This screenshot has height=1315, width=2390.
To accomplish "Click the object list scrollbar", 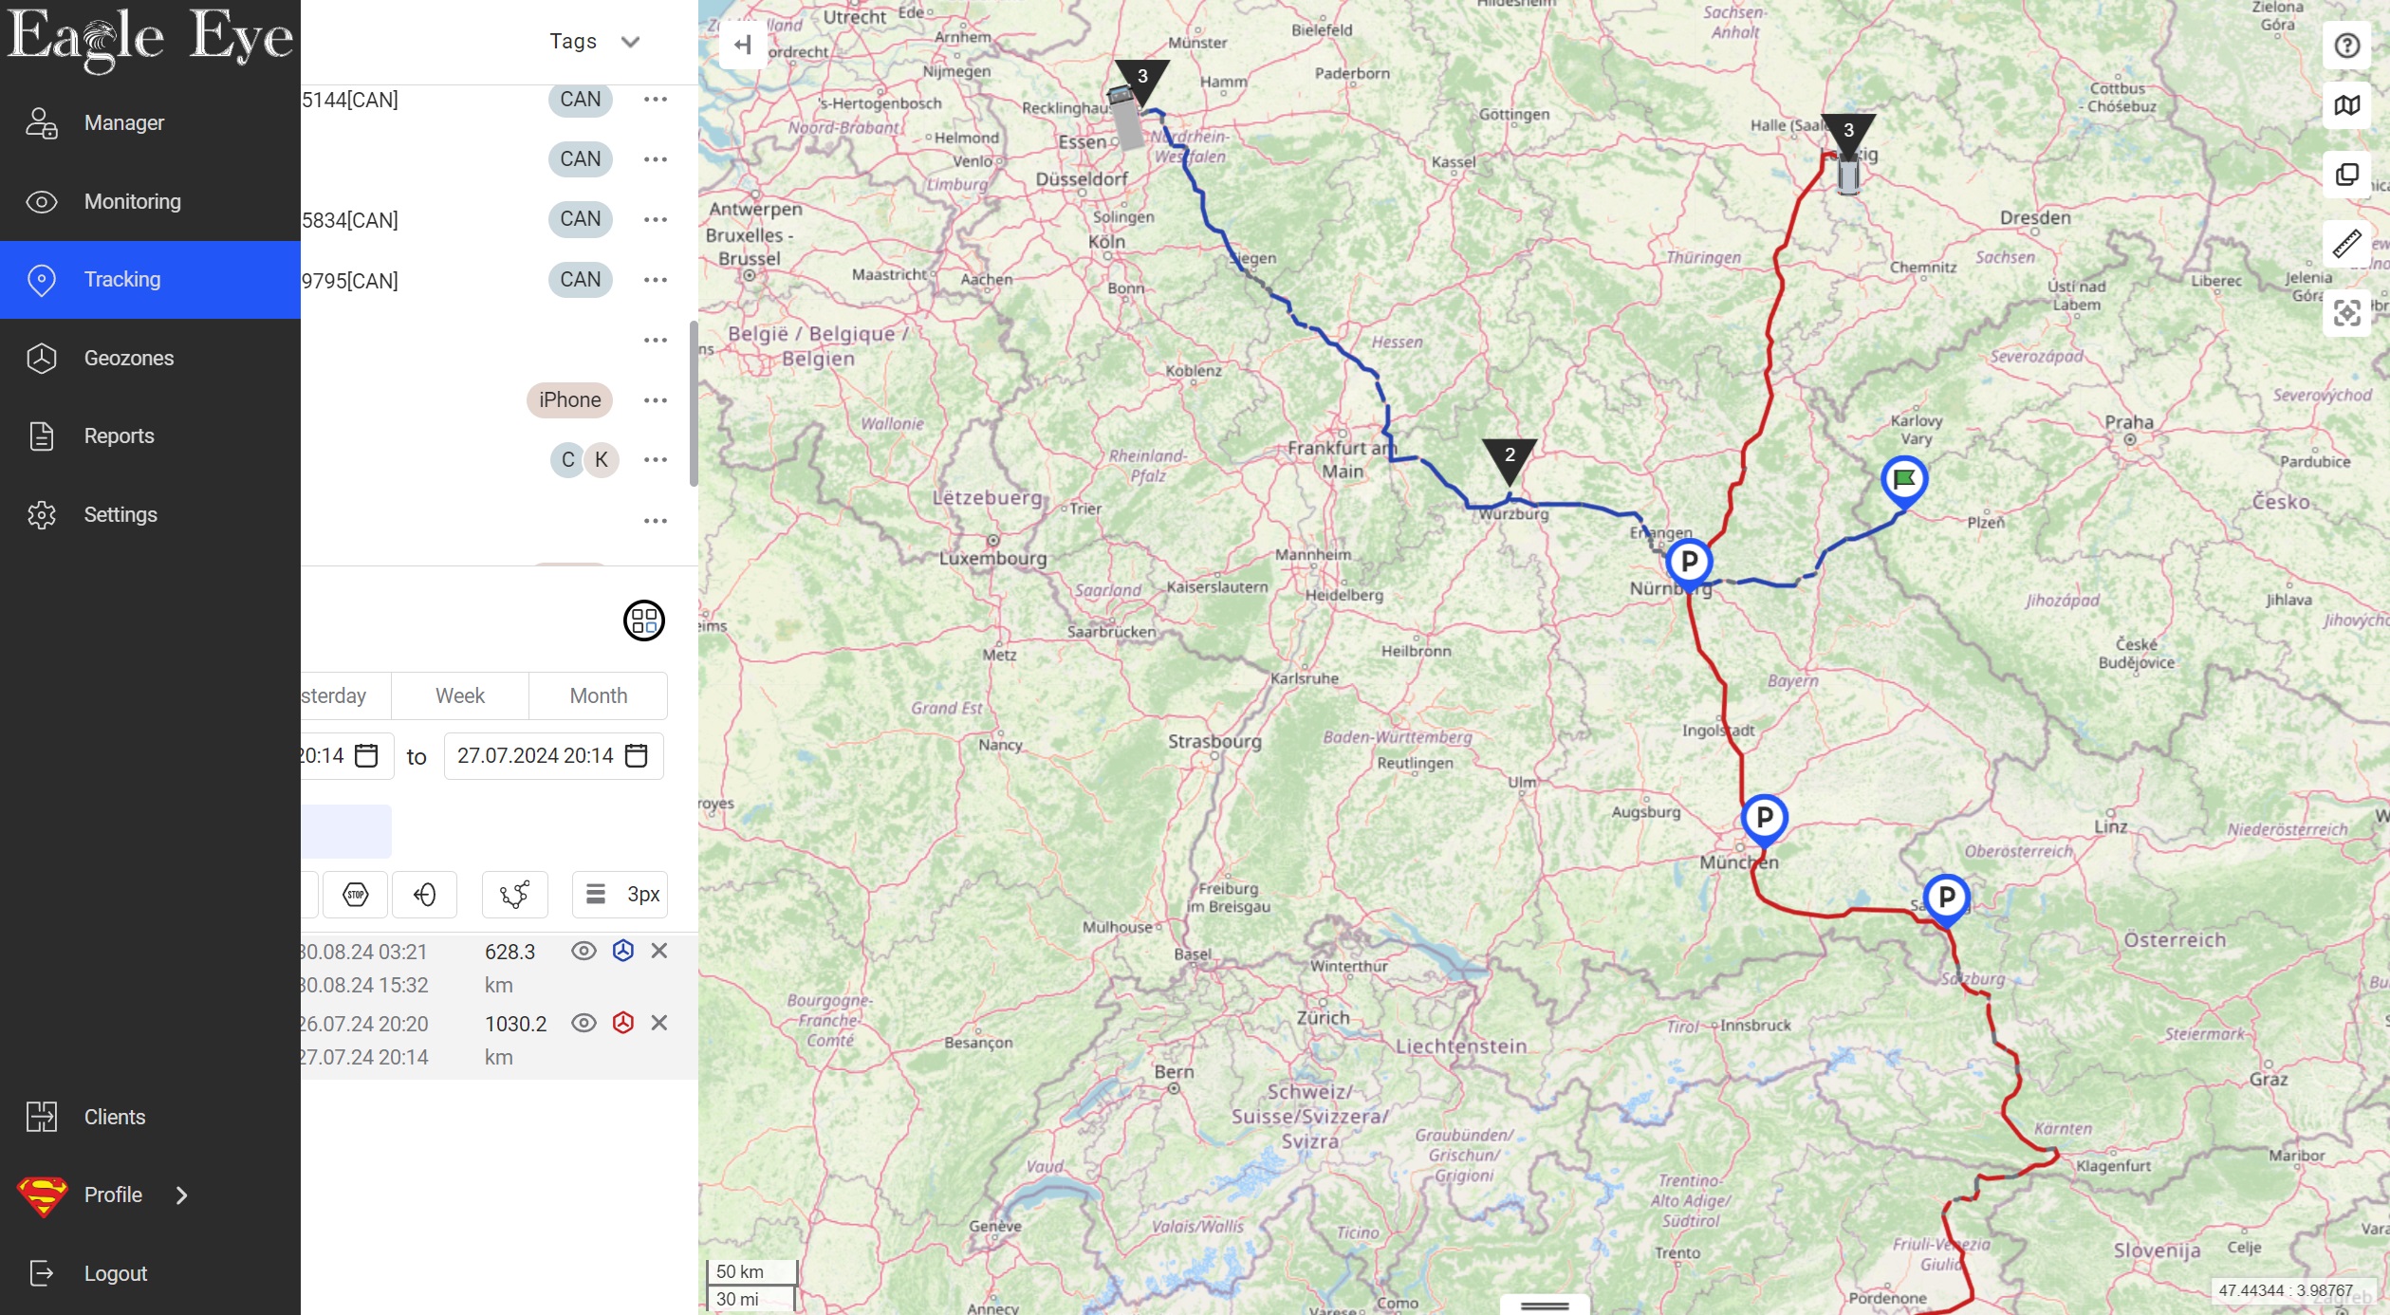I will (694, 403).
